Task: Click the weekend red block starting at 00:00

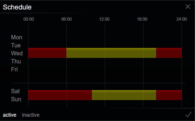Action: [60, 95]
